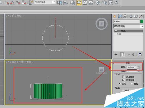Click the 数量 spinner arrows
Screen dimensions: 145x108
(138, 67)
